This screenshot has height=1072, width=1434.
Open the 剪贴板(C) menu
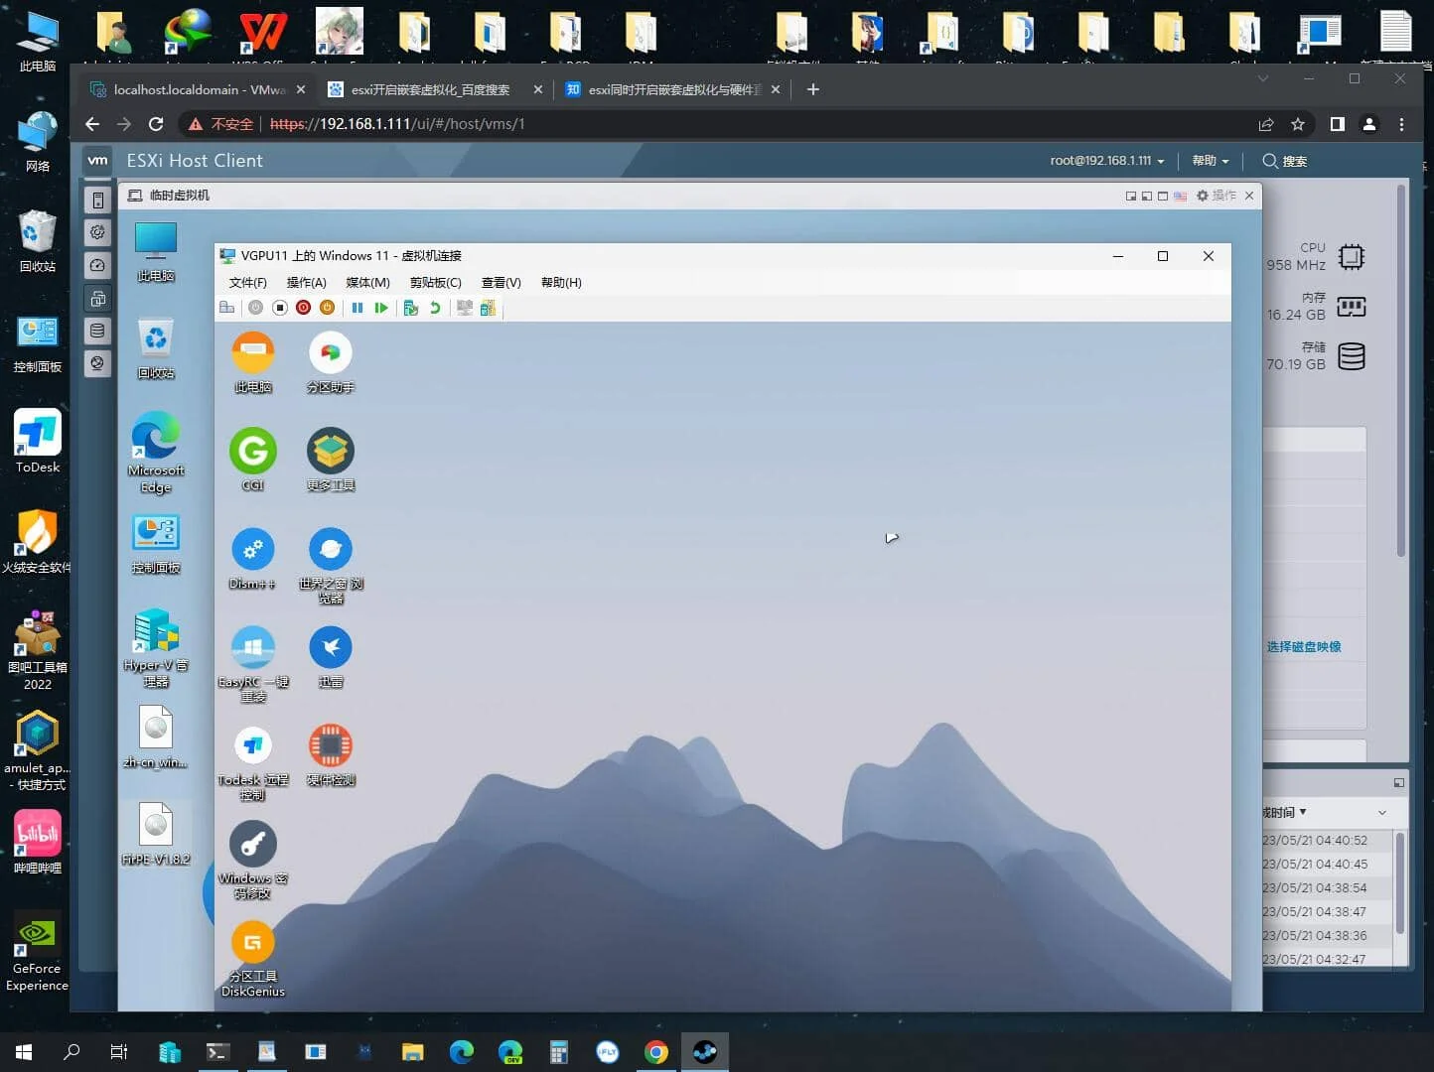(435, 283)
